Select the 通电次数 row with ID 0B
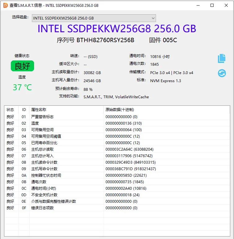Screen dimensions: 234x239 (x=117, y=182)
